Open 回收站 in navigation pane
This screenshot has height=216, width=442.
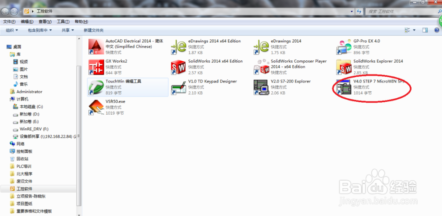19,159
